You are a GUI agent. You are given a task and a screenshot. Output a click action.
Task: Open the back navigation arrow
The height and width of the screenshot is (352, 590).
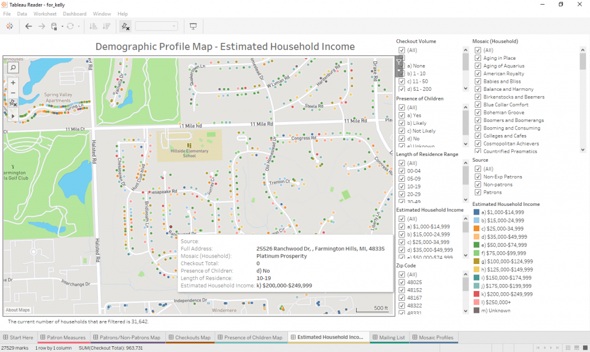click(28, 26)
